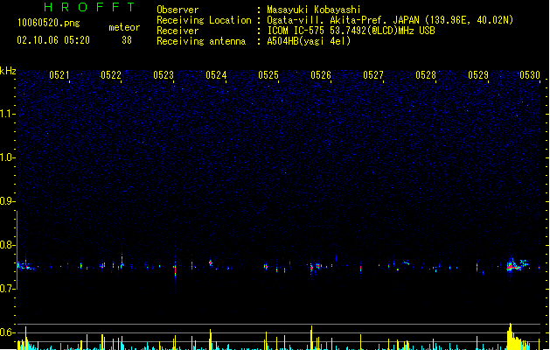Click the 0521 time marker
Viewport: 550px width, 350px height.
coord(59,75)
